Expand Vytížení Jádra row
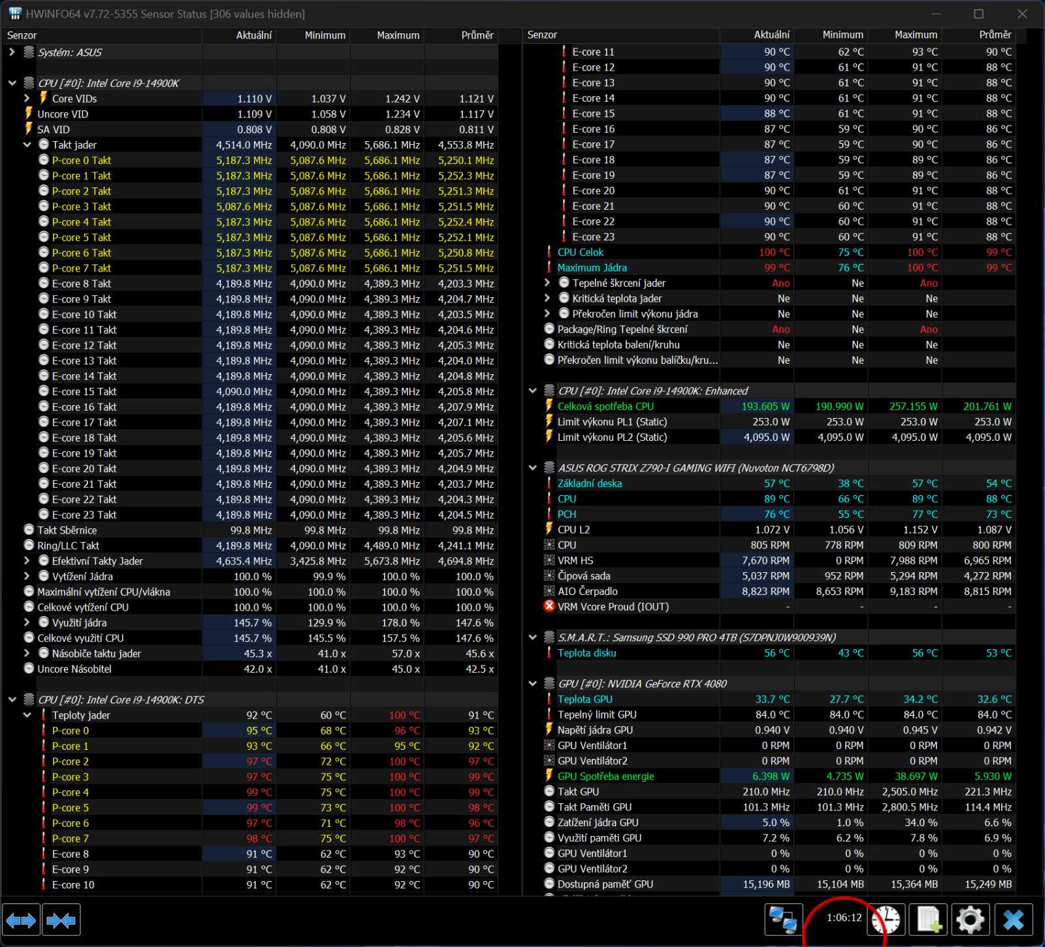Screen dimensions: 1045x947 [x=27, y=577]
